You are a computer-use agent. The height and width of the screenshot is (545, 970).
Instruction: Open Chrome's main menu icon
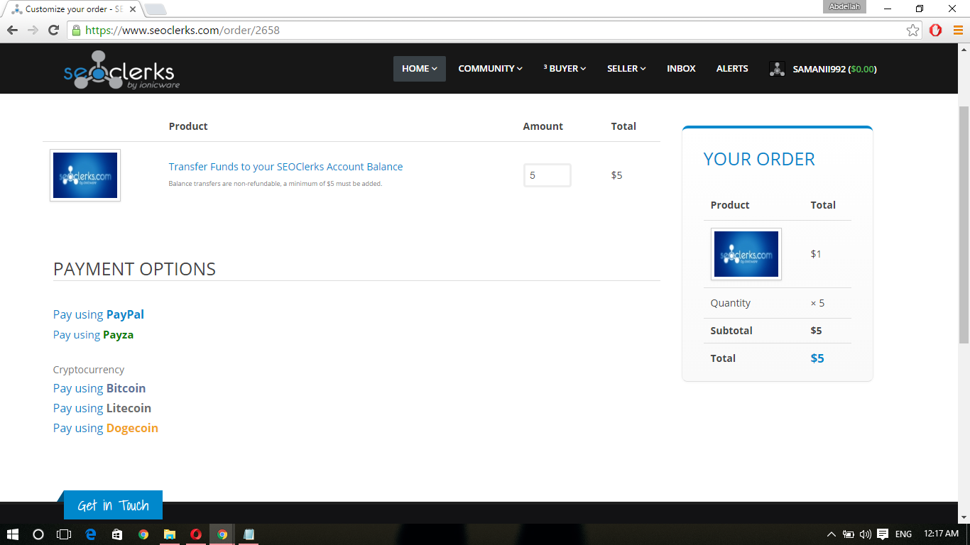pyautogui.click(x=958, y=30)
